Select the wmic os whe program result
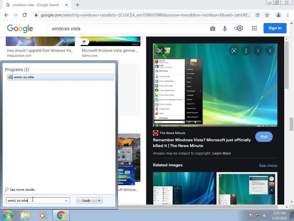This screenshot has width=294, height=221. pos(60,77)
